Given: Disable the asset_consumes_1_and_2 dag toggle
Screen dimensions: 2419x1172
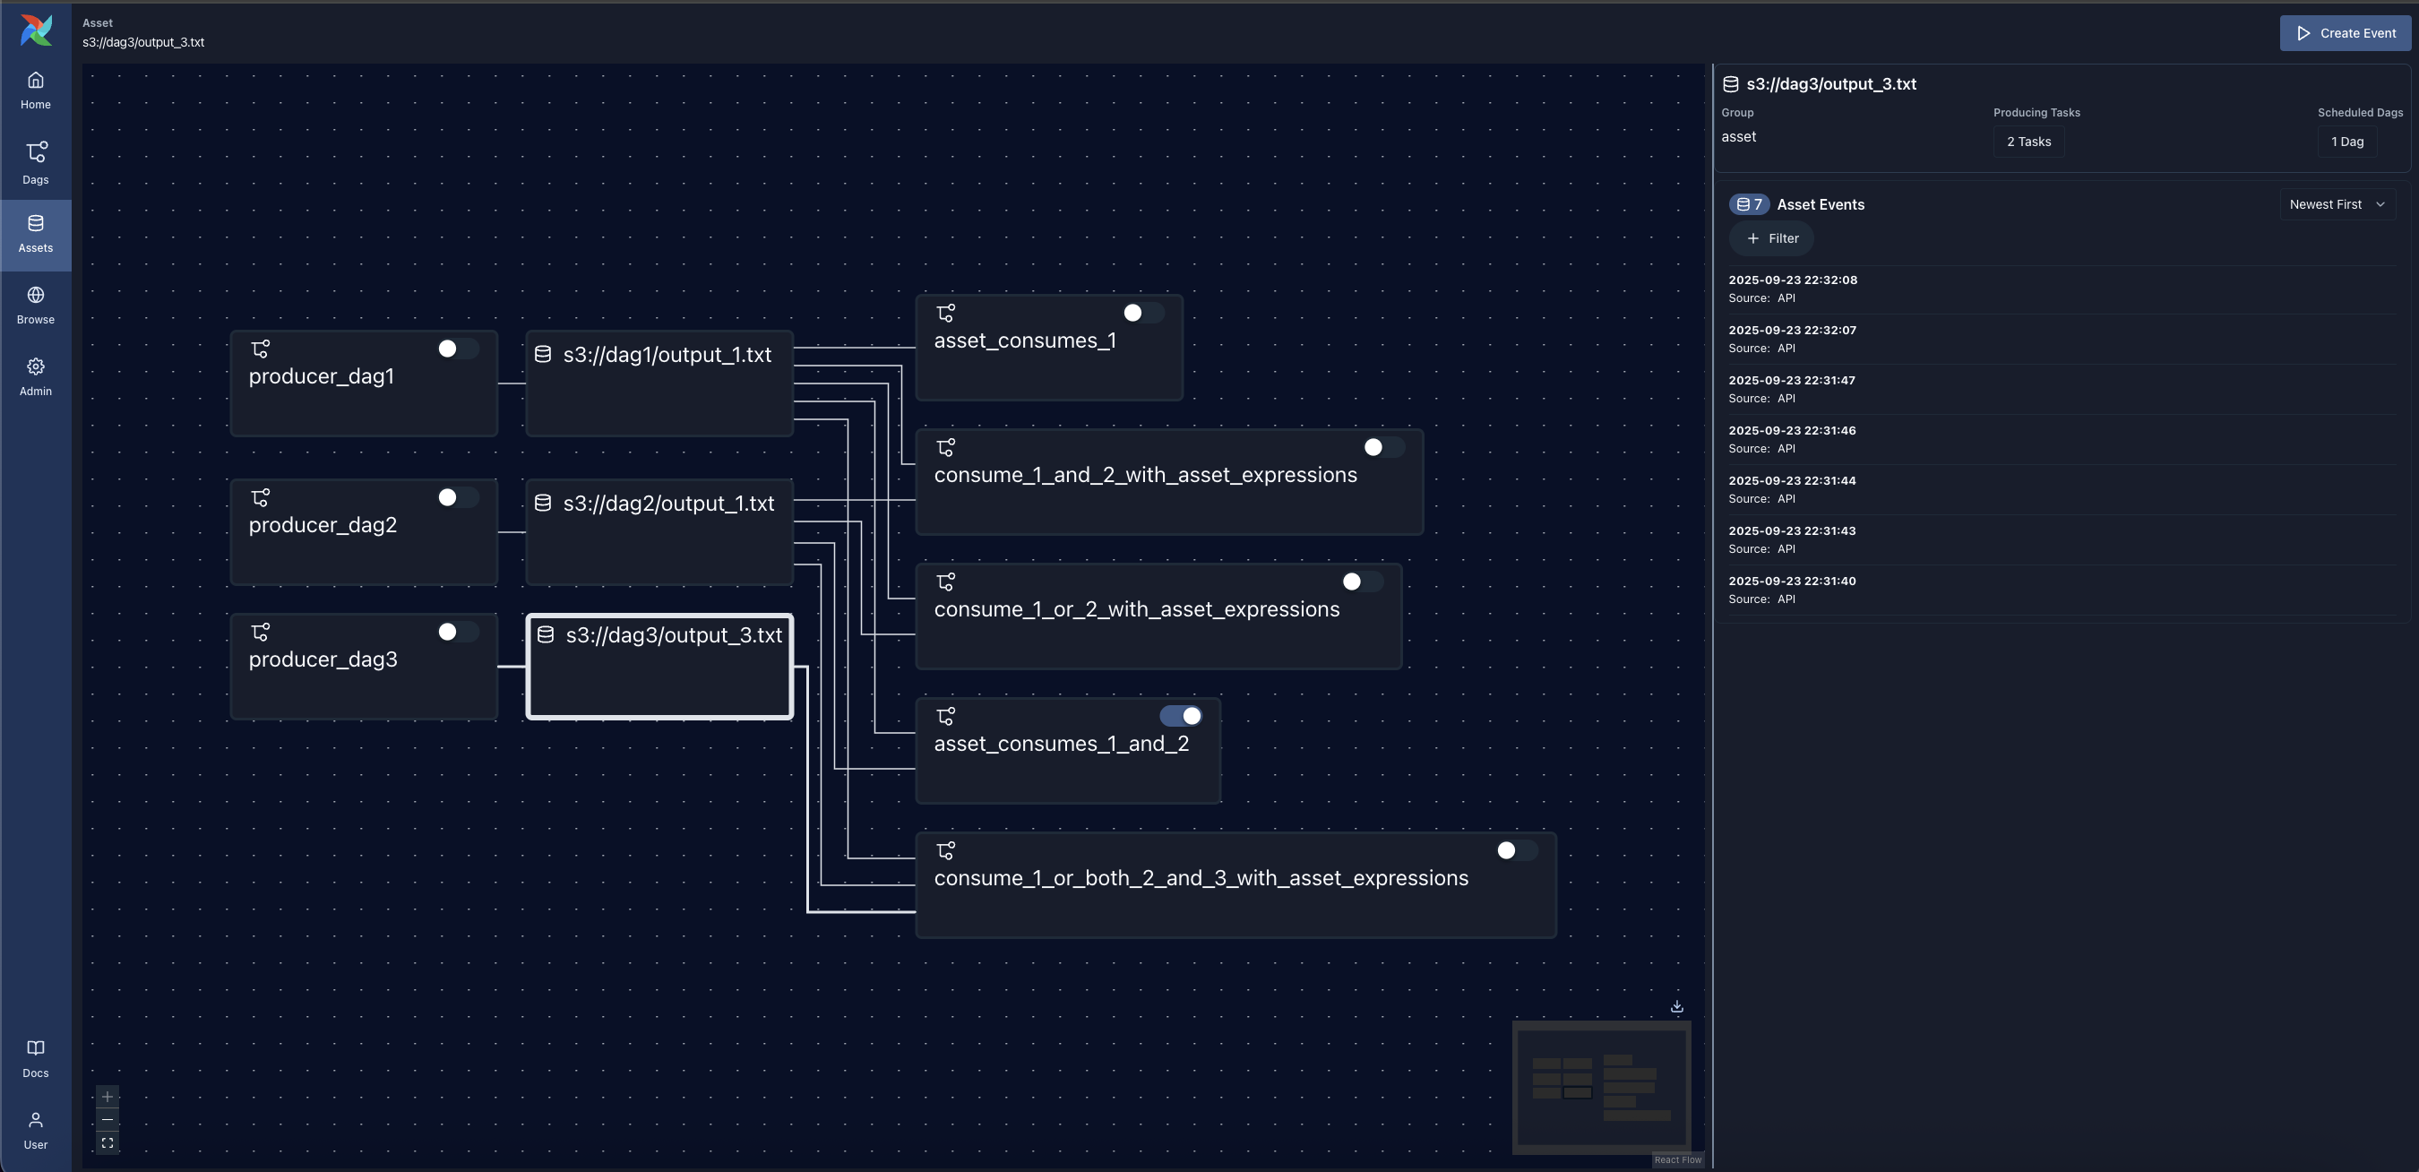Looking at the screenshot, I should [x=1182, y=716].
